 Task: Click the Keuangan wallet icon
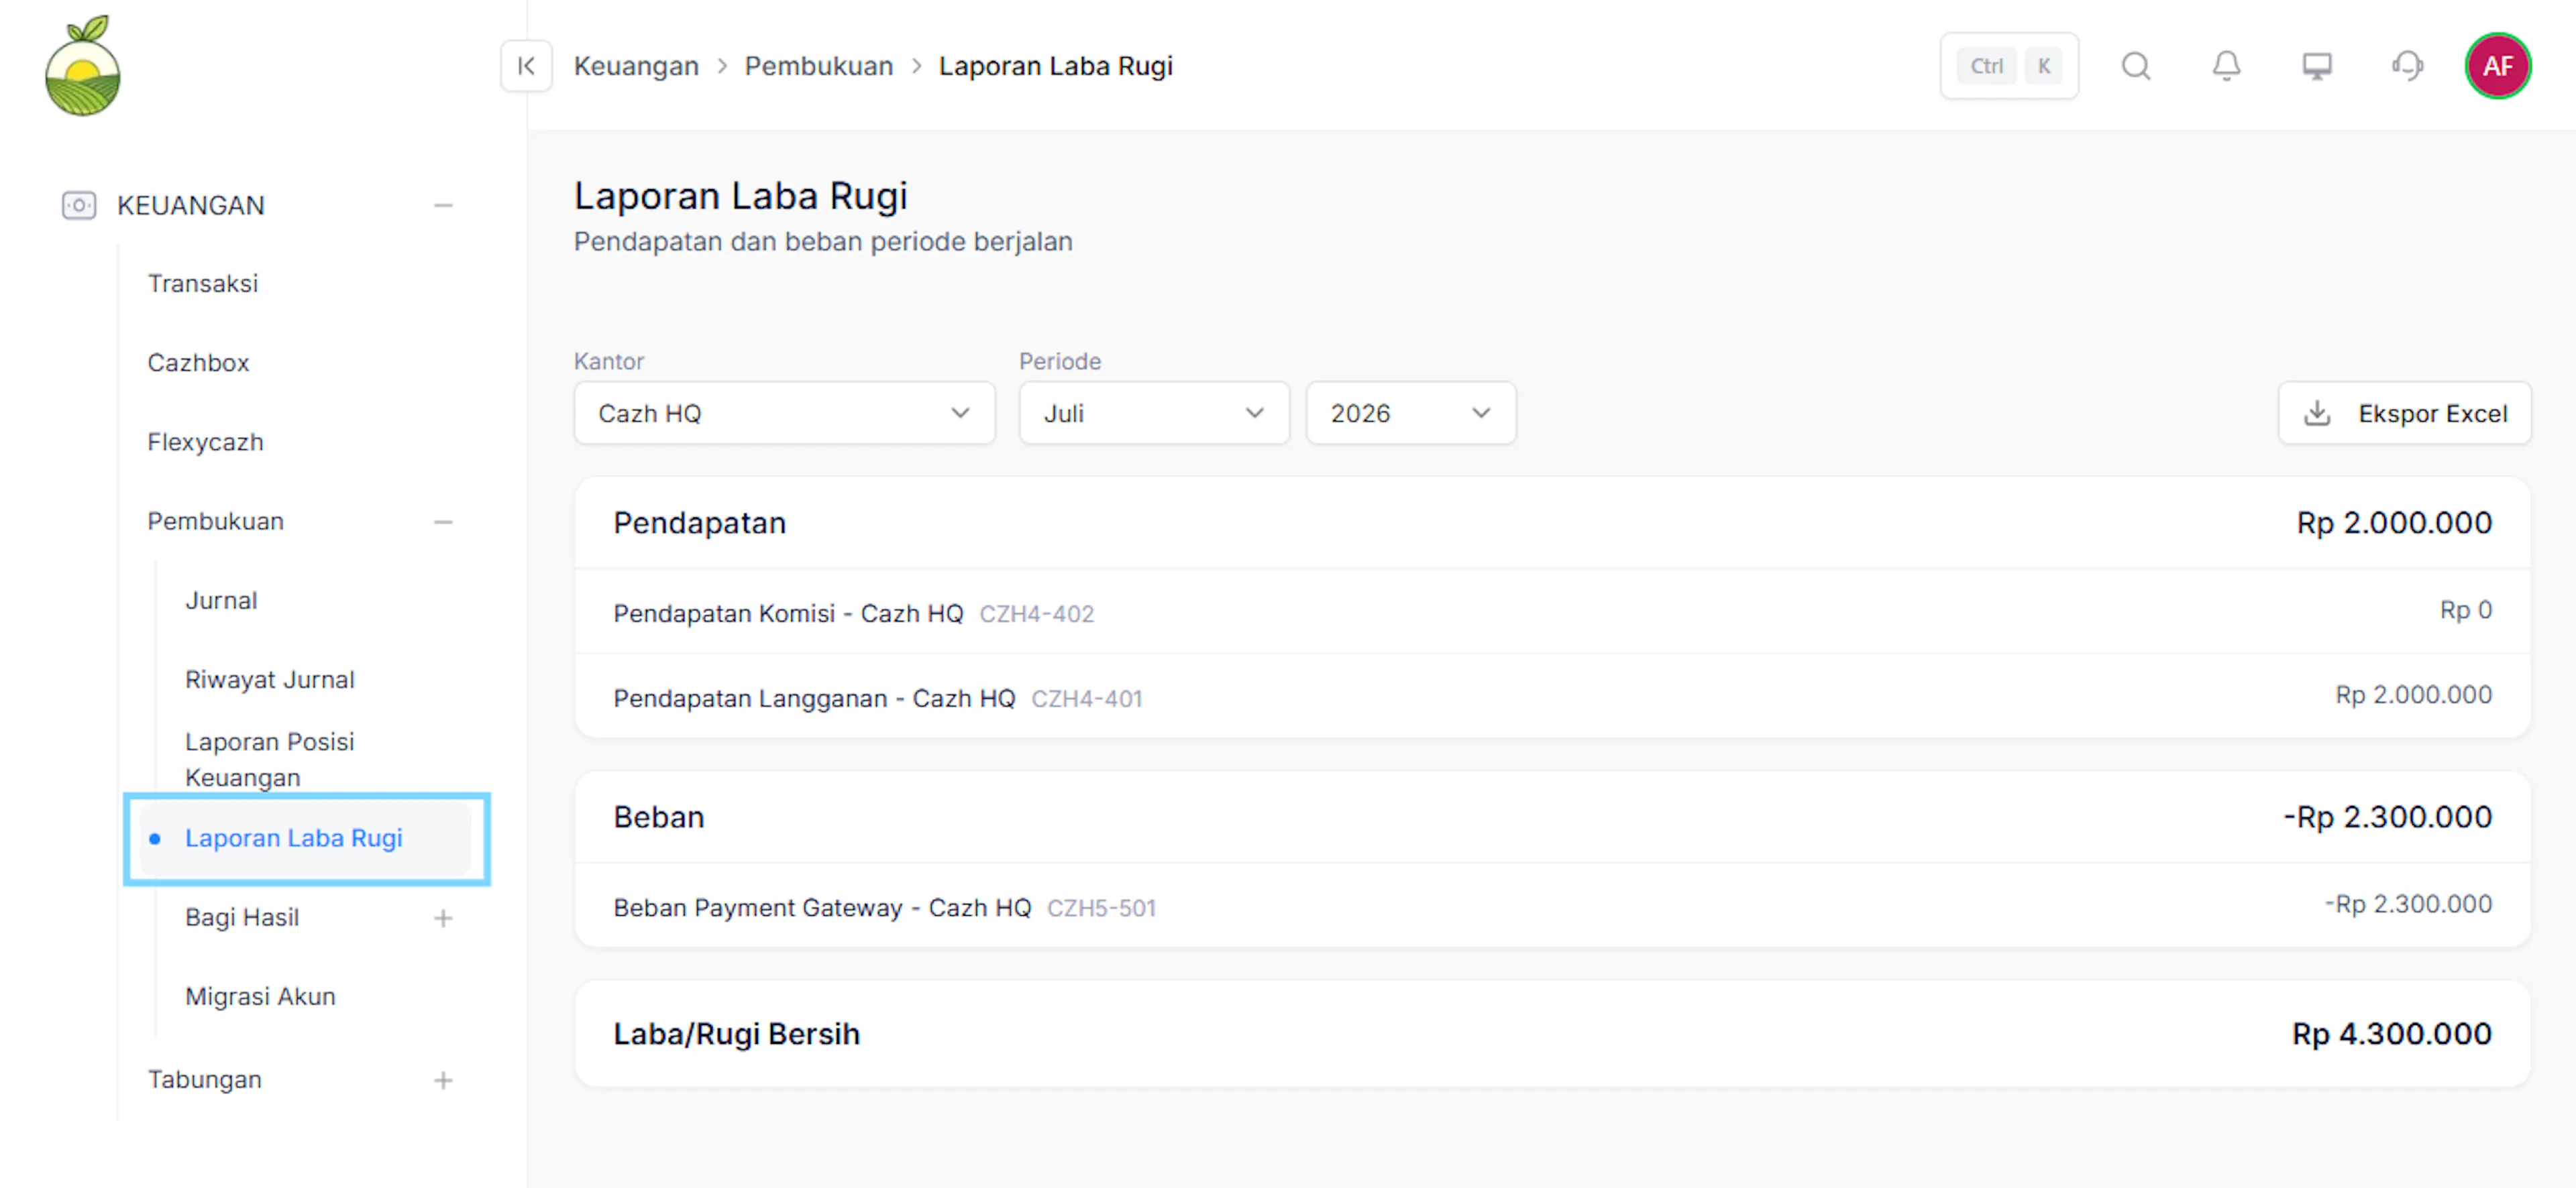point(79,205)
